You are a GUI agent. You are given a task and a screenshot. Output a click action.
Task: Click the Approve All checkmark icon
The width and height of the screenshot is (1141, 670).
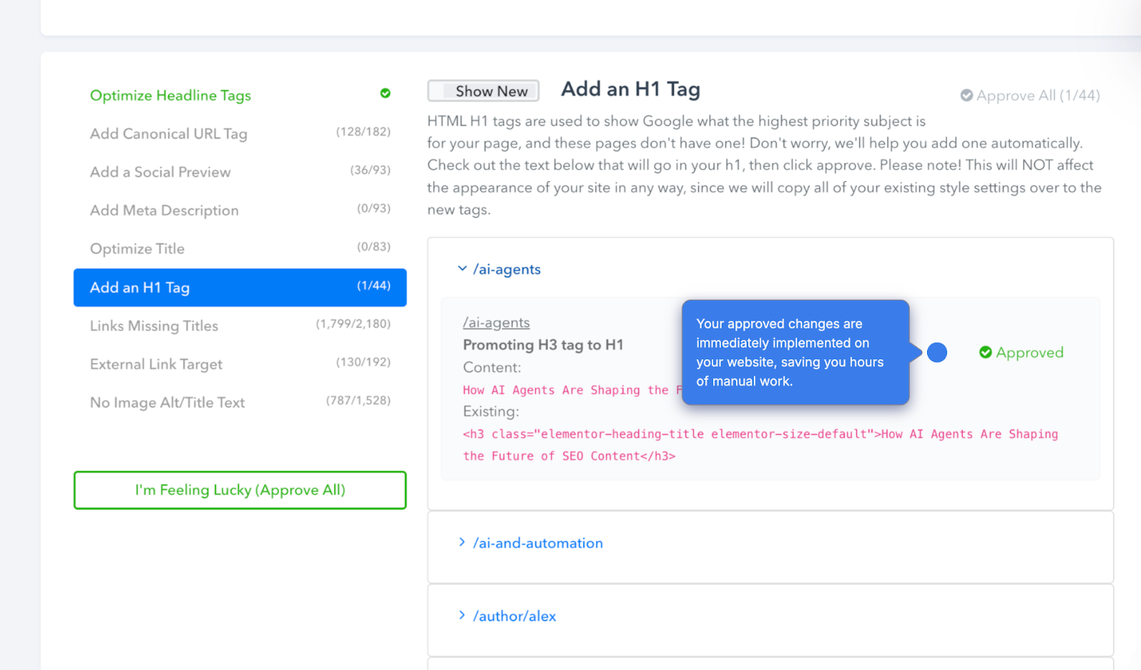(966, 96)
